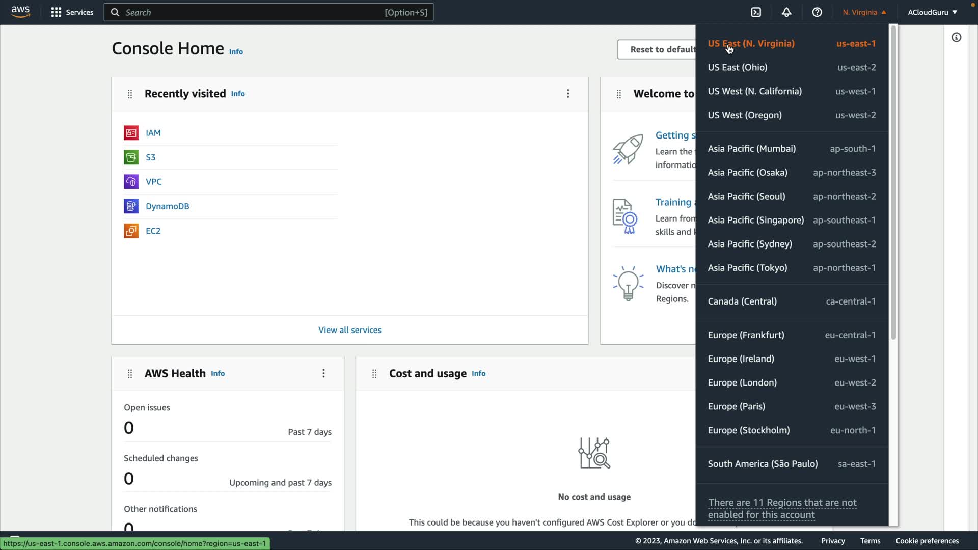Collapse the N. Virginia region dropdown
Image resolution: width=978 pixels, height=550 pixels.
pyautogui.click(x=864, y=12)
